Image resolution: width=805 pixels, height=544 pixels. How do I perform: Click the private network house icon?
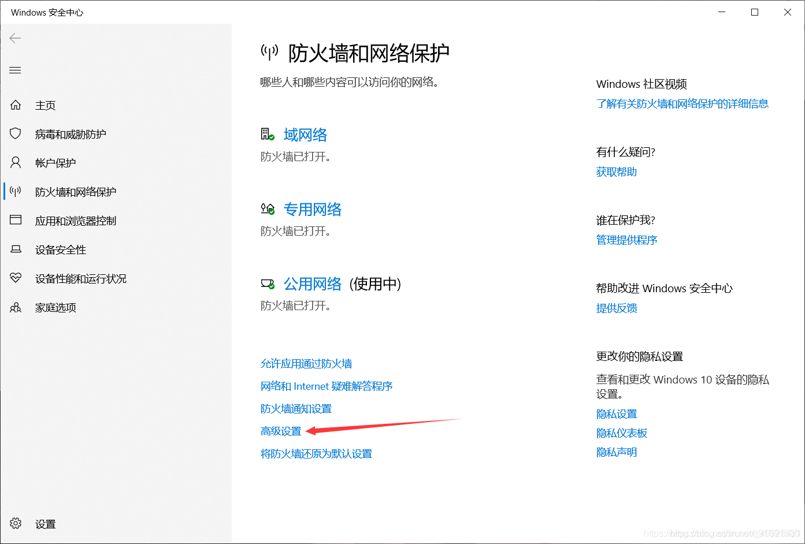[x=268, y=209]
